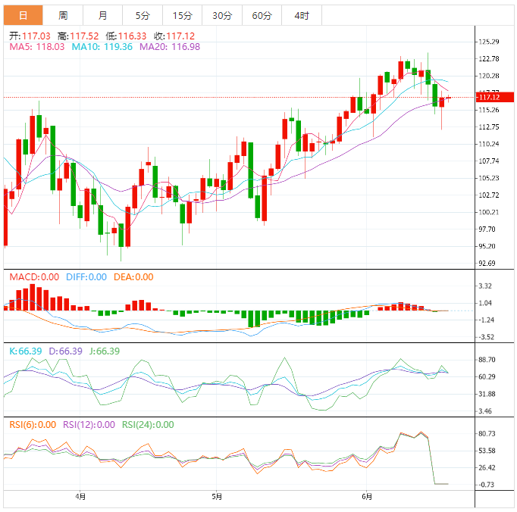Select the 日 daily timeframe tab

coord(23,15)
